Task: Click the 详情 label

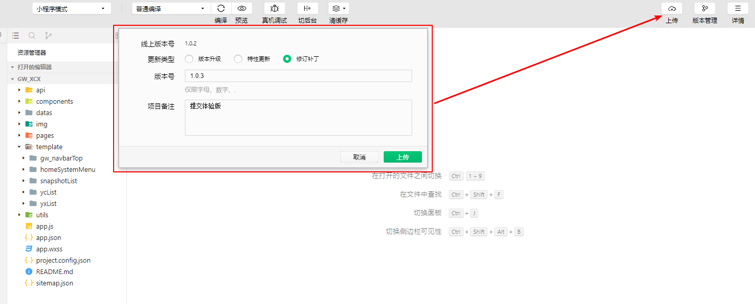Action: pyautogui.click(x=738, y=21)
